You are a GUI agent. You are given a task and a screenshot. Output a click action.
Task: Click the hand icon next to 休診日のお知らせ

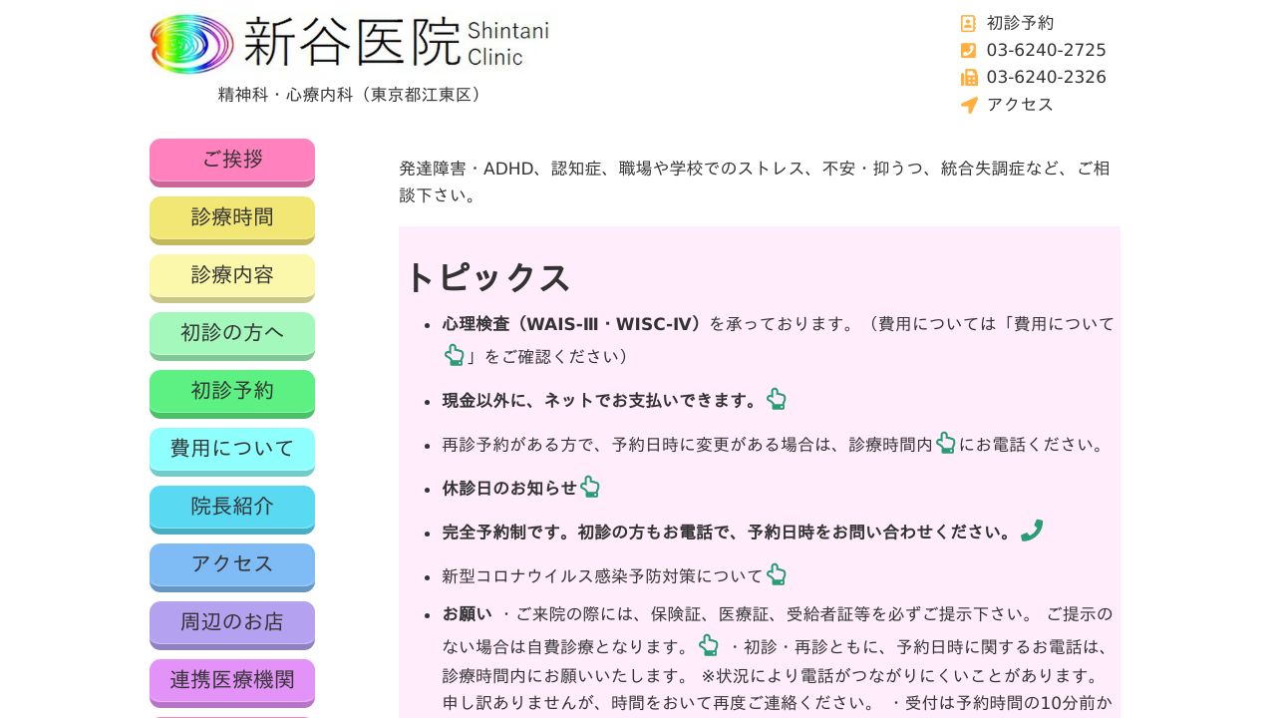pos(590,487)
